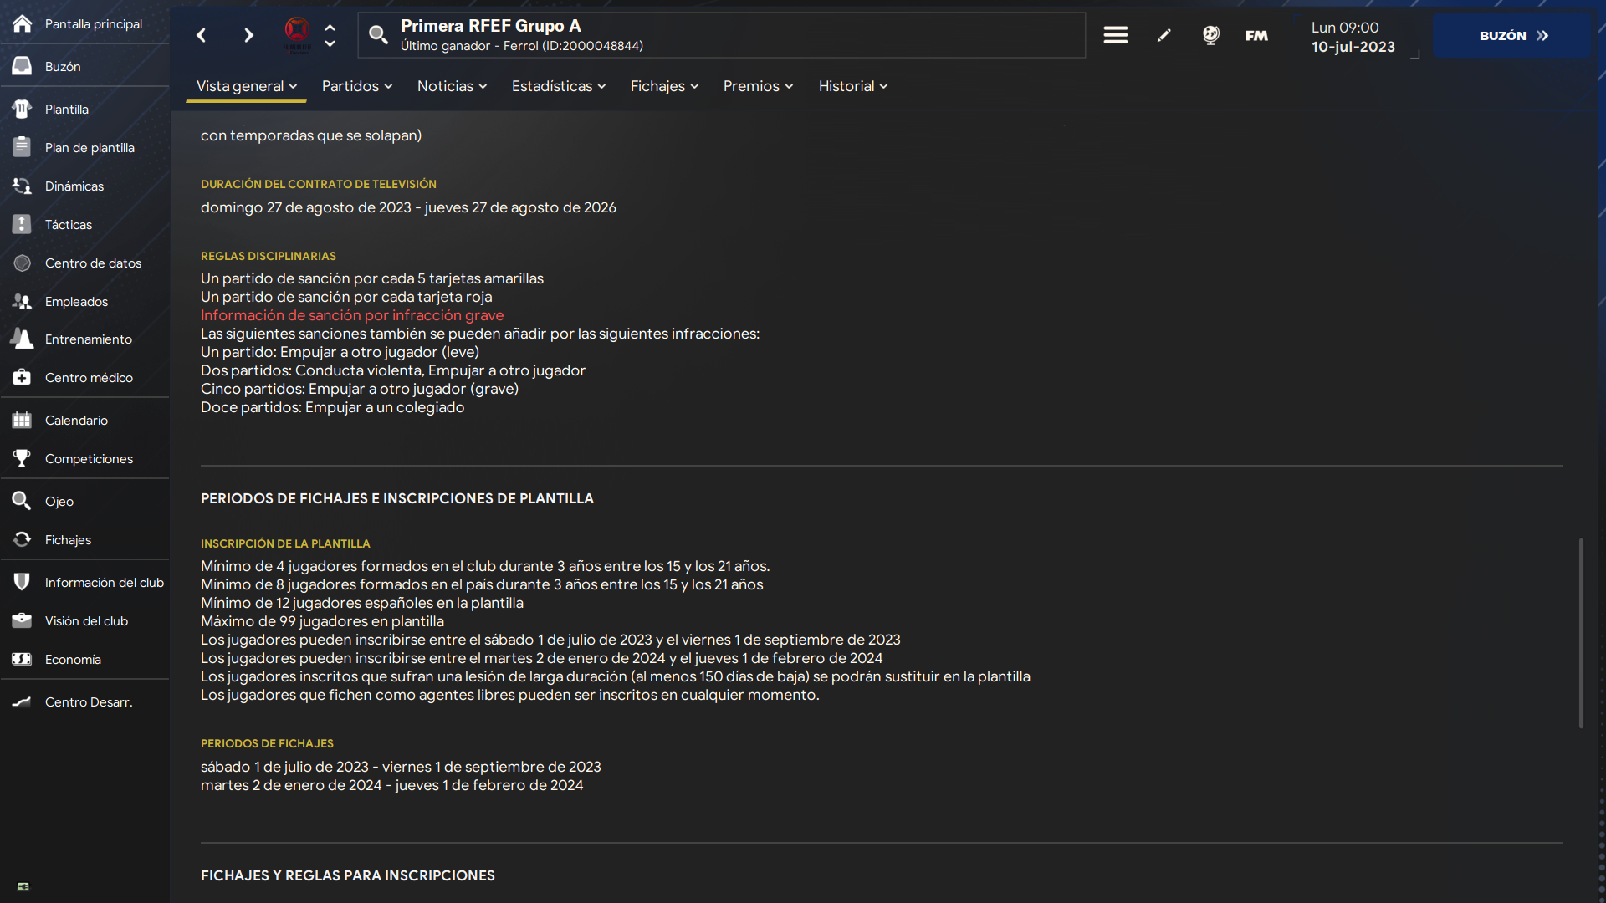
Task: Expand the Vista general dropdown
Action: coord(247,86)
